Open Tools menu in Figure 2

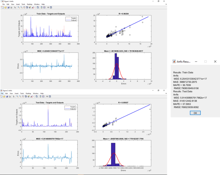[x=22, y=93]
